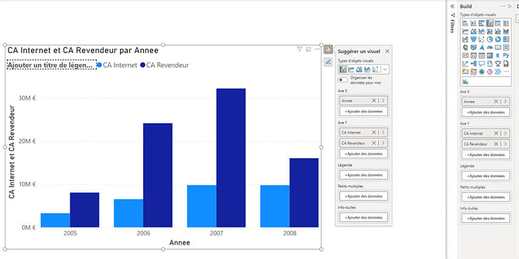Open Build pane header ellipsis menu
The image size is (519, 259).
point(503,6)
